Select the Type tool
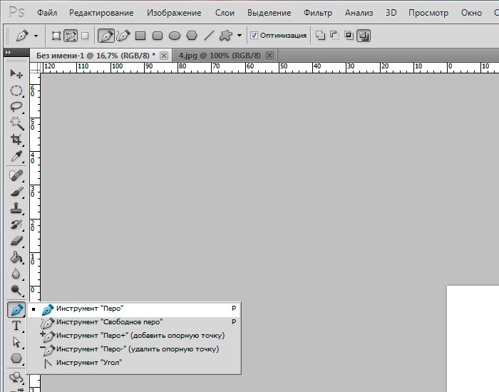 (x=16, y=326)
